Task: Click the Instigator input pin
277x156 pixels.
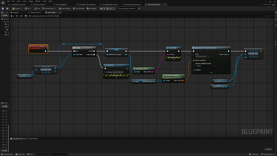Action: click(x=193, y=70)
